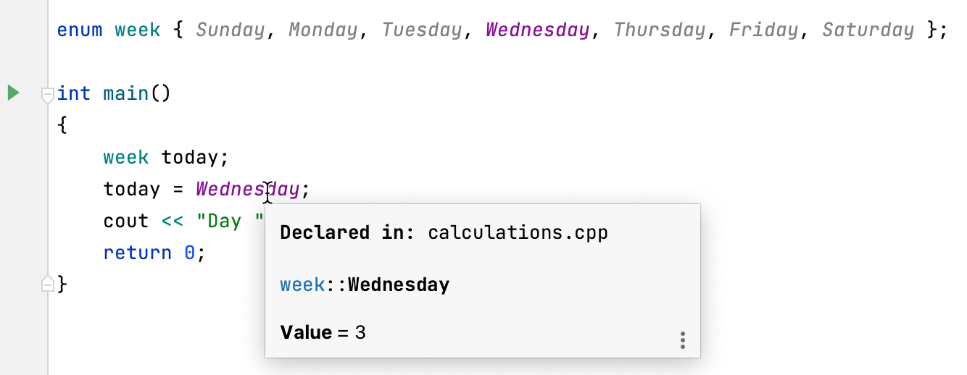
Task: Click 'Wednesday' in the enum declaration
Action: tap(537, 30)
